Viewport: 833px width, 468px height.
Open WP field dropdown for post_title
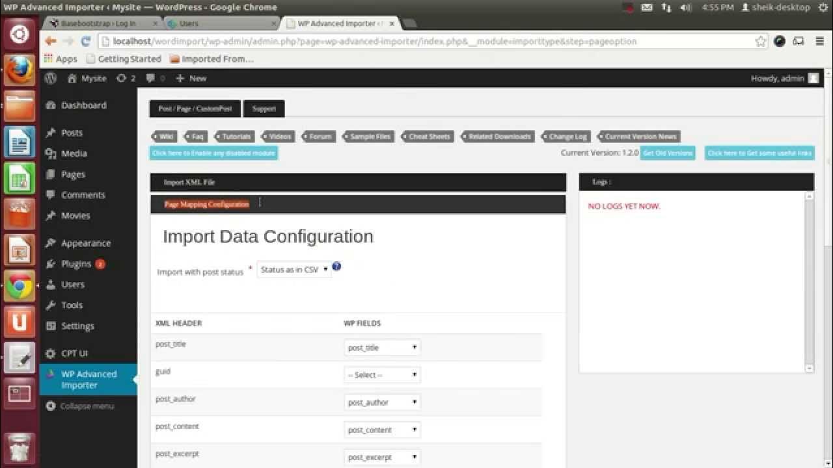coord(382,348)
